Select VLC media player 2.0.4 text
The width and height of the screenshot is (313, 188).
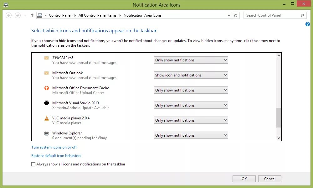tap(71, 118)
